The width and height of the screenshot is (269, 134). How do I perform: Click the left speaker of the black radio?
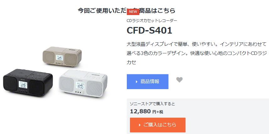click(x=10, y=83)
